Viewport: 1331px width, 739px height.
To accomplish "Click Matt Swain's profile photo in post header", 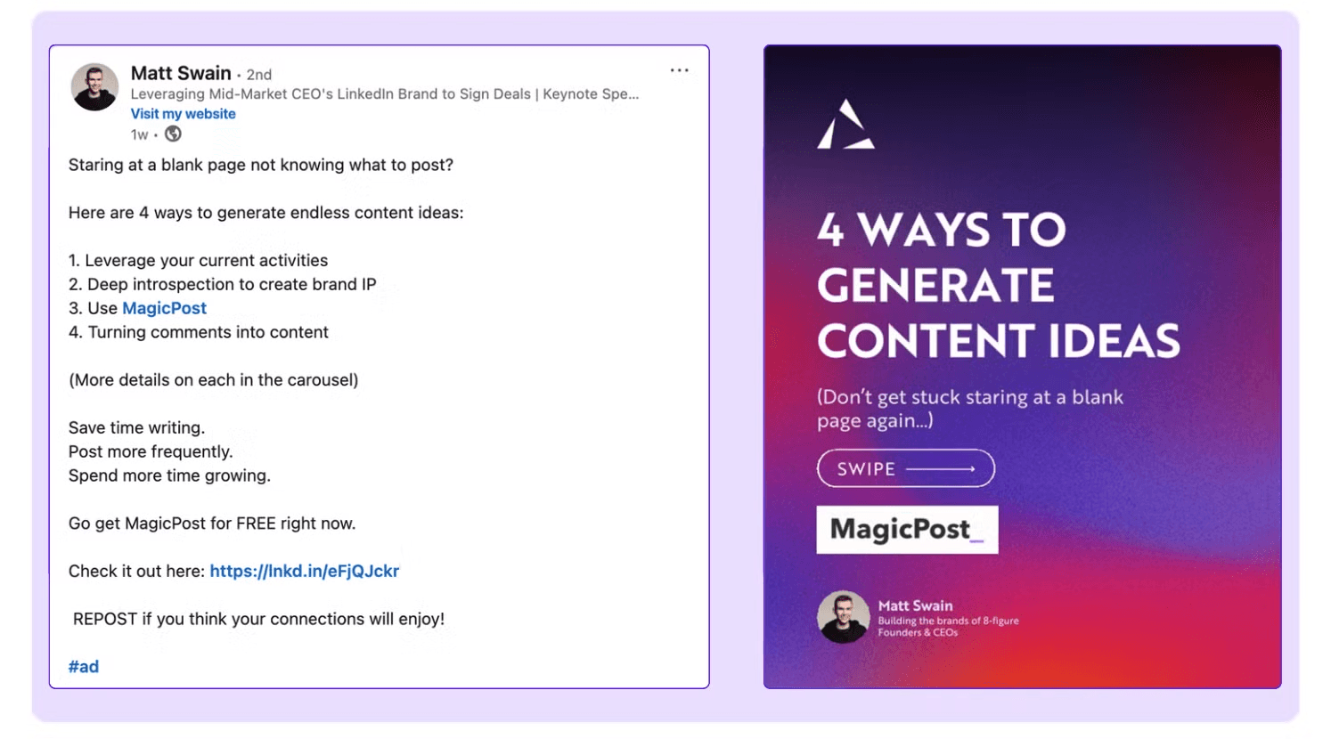I will tap(94, 87).
